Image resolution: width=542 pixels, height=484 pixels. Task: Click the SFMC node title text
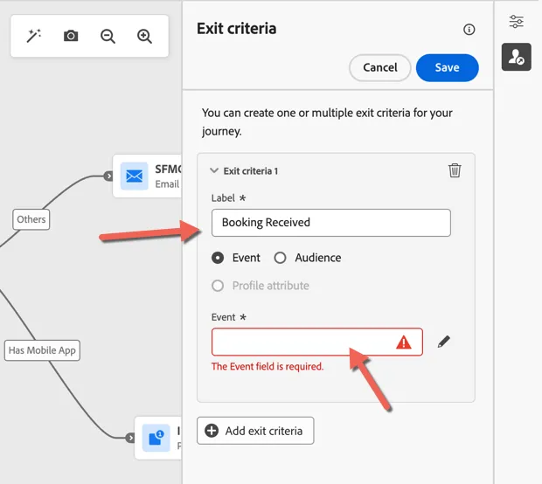(168, 169)
